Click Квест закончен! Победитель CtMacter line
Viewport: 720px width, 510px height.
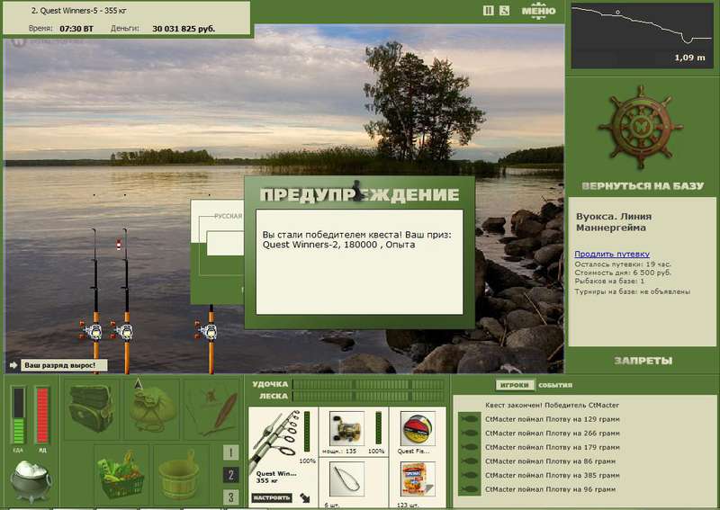(552, 406)
